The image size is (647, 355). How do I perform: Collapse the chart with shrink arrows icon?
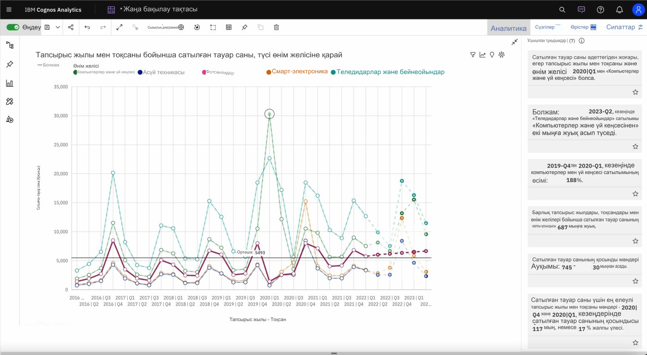514,42
